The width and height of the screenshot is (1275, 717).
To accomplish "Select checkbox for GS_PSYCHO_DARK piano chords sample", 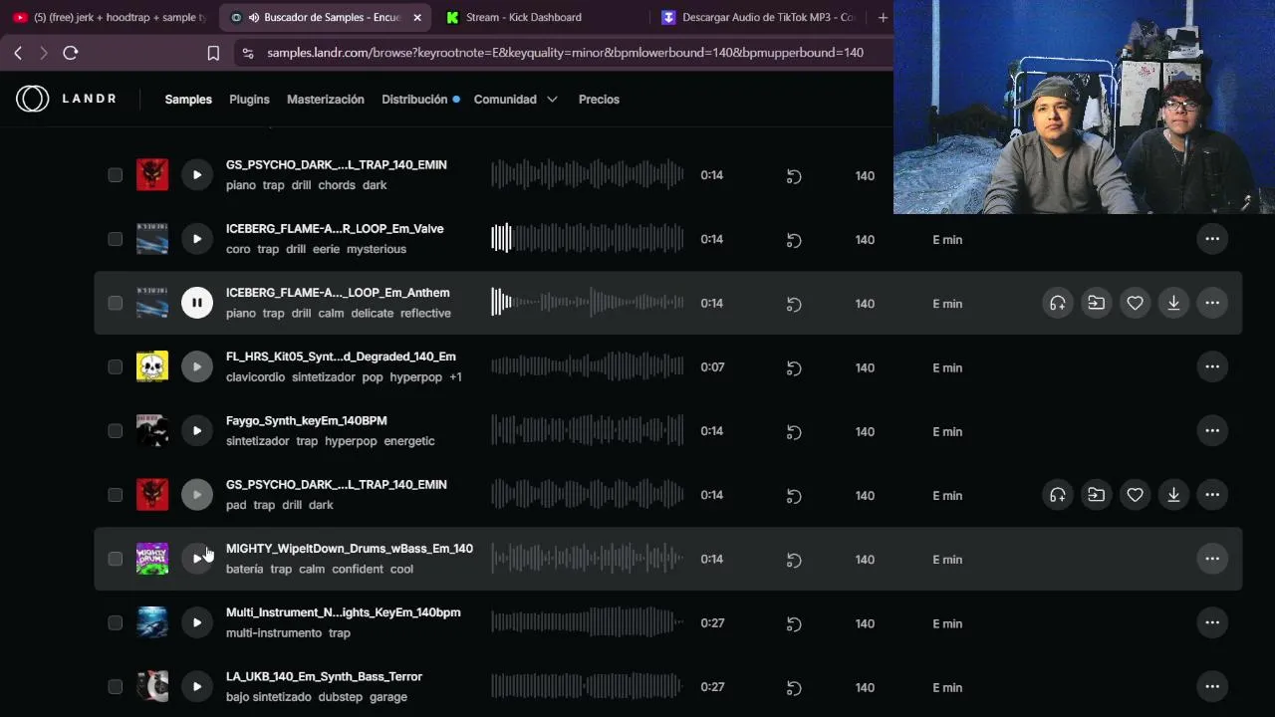I will [x=116, y=175].
